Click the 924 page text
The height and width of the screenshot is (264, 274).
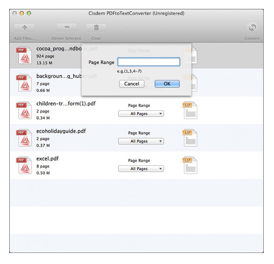(46, 56)
